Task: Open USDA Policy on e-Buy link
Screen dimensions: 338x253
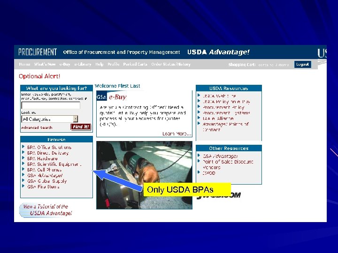Action: point(226,102)
